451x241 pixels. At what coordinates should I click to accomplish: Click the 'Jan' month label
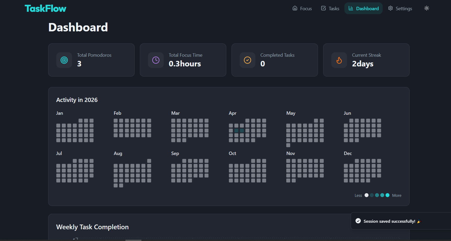(59, 113)
